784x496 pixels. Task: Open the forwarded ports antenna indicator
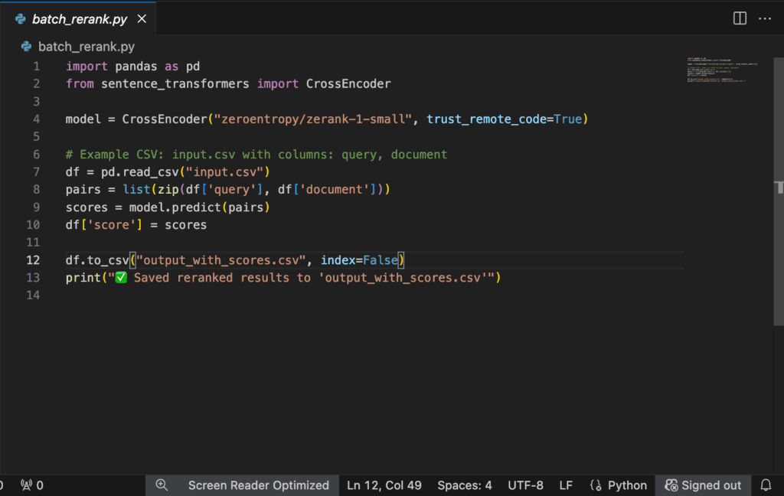tap(32, 485)
